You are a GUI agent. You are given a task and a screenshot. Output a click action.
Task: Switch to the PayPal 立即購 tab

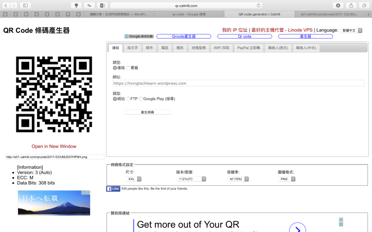pos(249,48)
